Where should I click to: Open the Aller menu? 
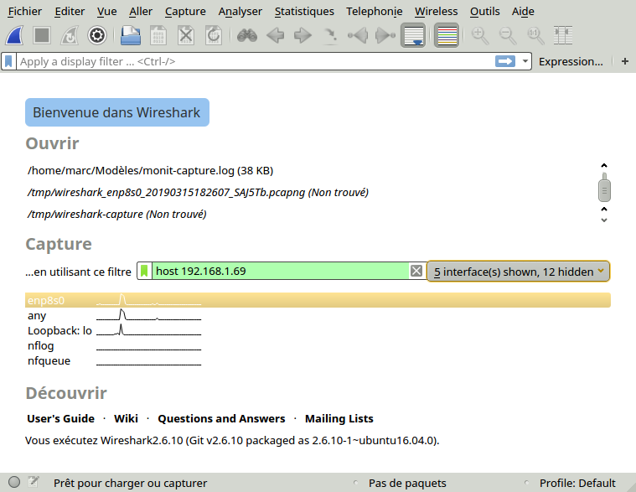tap(141, 12)
